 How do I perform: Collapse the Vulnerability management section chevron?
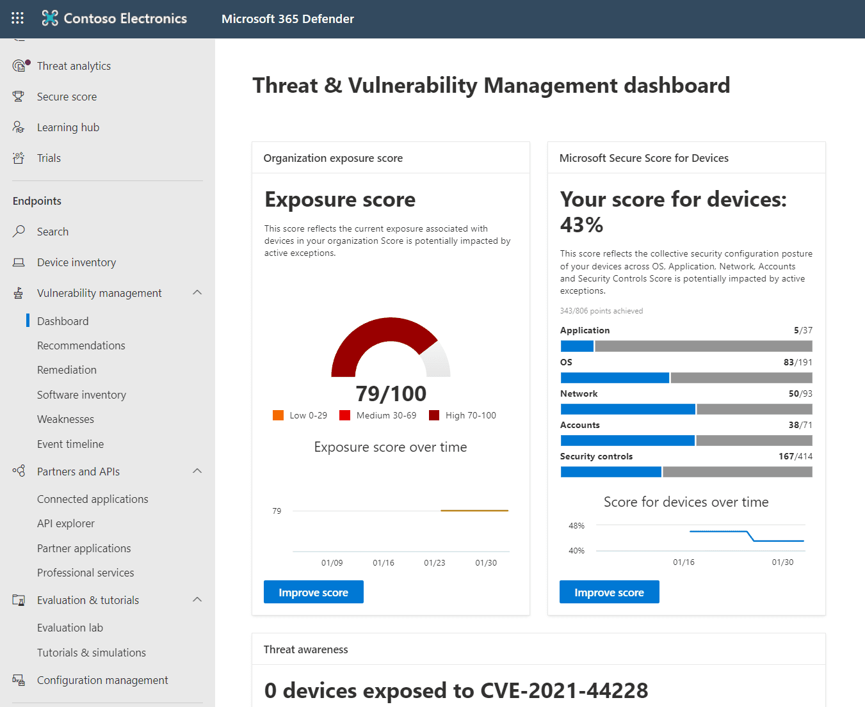pos(197,292)
